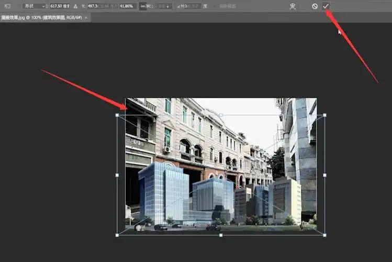The height and width of the screenshot is (262, 392).
Task: Click the left-middle transform edge handle
Action: pos(117,175)
